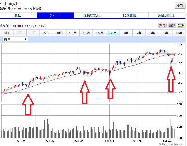Screen dimensions: 187x146
Task: Select the 5日 chart period
Action: point(46,33)
